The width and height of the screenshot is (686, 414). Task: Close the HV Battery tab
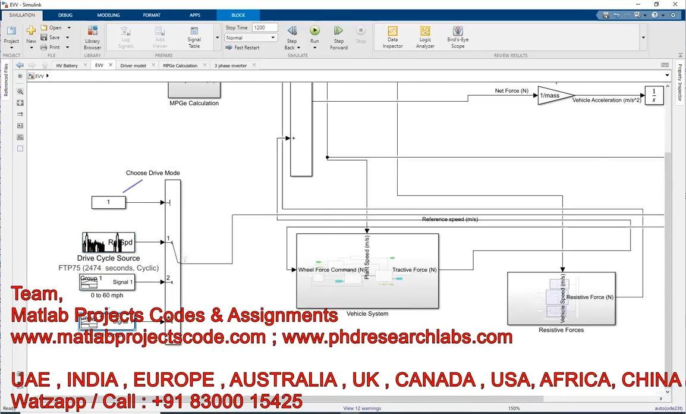tap(86, 65)
